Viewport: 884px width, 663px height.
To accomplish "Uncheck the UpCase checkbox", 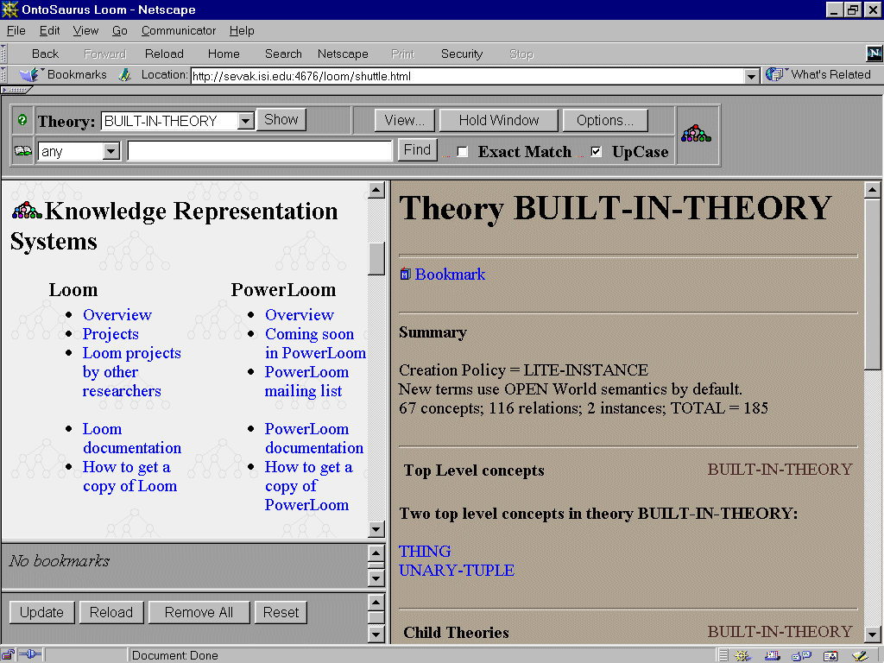I will pos(597,152).
